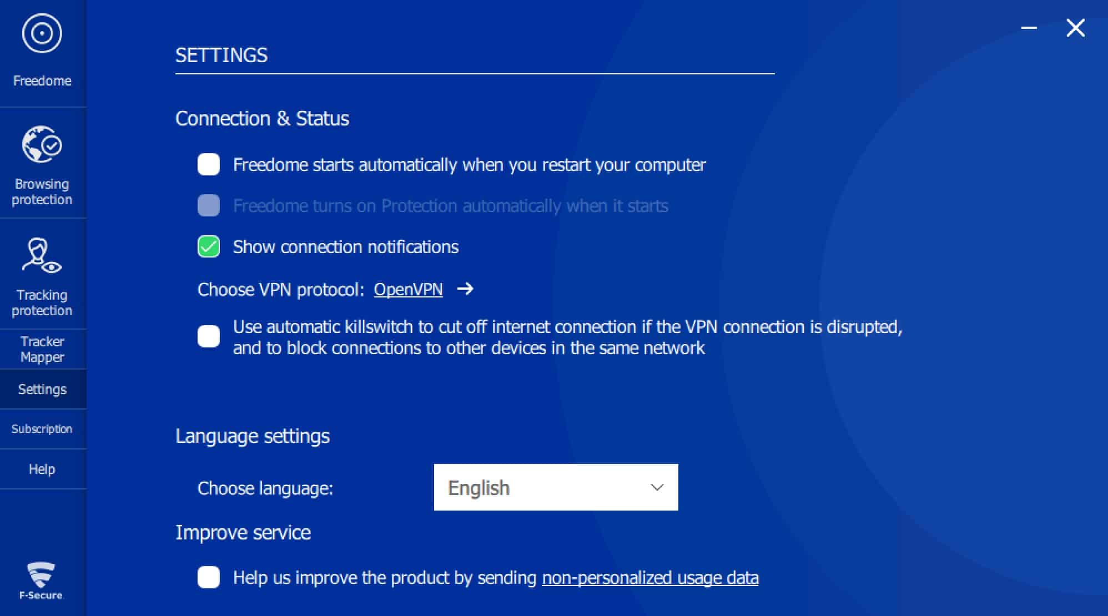Image resolution: width=1108 pixels, height=616 pixels.
Task: Select Subscription in the sidebar
Action: [x=43, y=429]
